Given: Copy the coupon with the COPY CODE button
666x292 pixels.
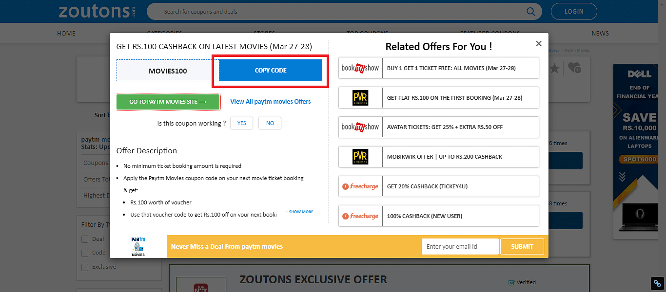Looking at the screenshot, I should (271, 71).
